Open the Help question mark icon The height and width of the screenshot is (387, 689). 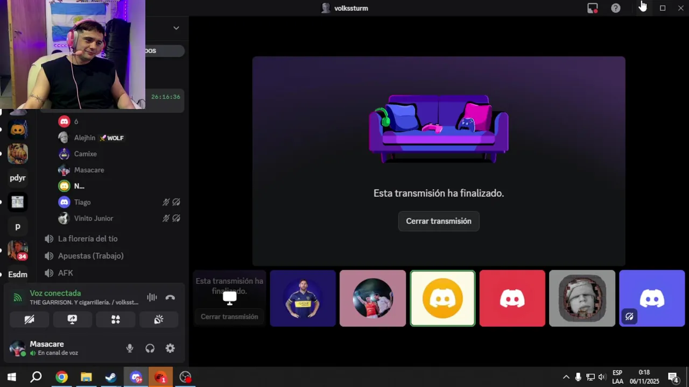click(616, 8)
